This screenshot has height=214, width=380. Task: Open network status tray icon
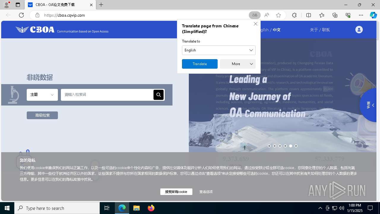pyautogui.click(x=335, y=208)
